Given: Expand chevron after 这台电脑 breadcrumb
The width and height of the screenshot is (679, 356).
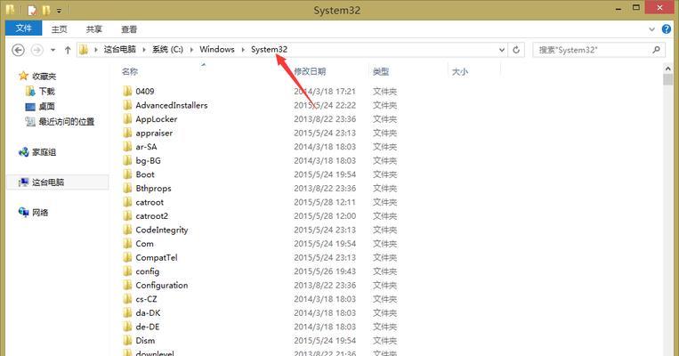Looking at the screenshot, I should 144,50.
